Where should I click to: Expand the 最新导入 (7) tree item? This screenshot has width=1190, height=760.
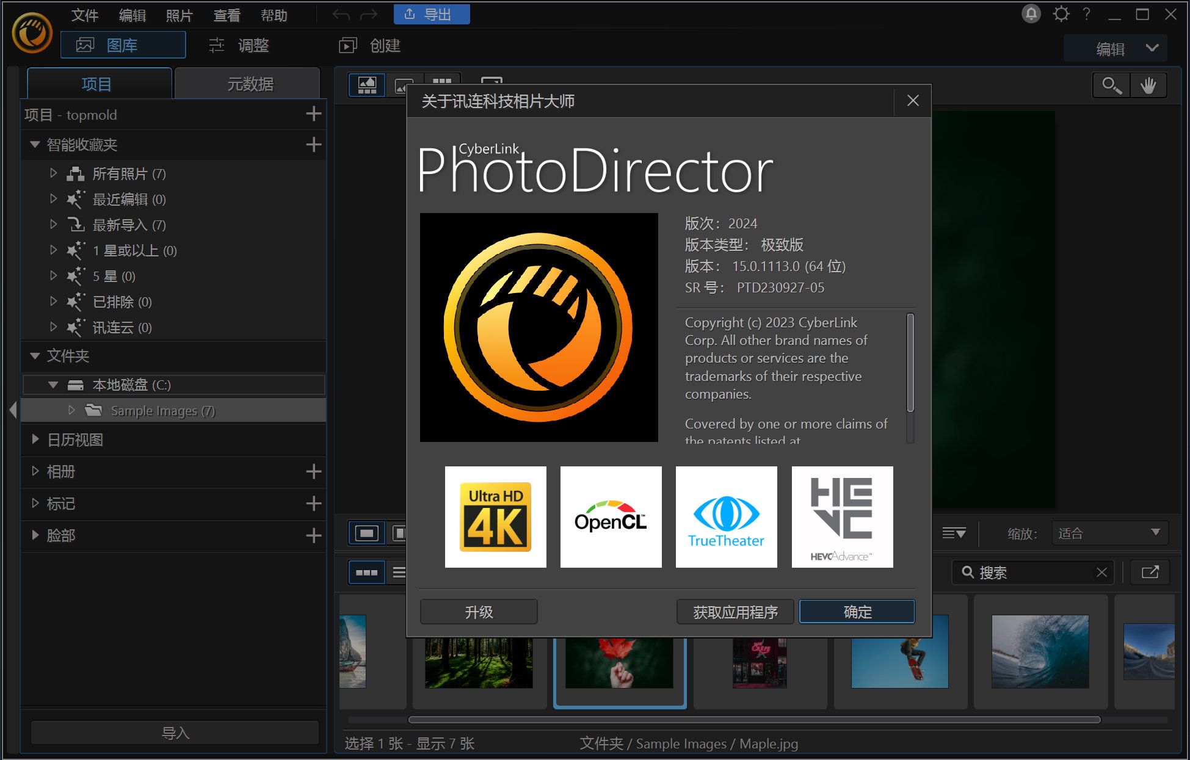(53, 225)
